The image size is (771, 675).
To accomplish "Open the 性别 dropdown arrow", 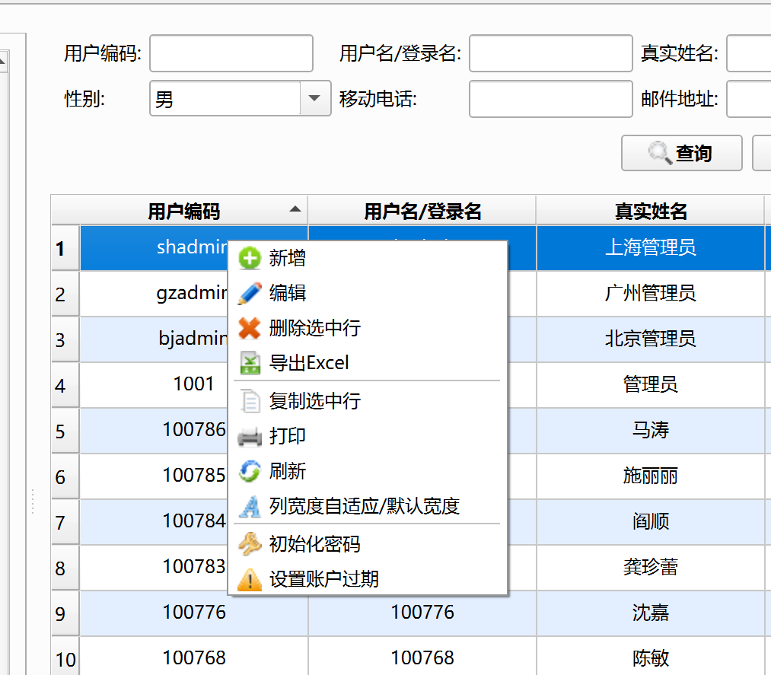I will point(314,98).
